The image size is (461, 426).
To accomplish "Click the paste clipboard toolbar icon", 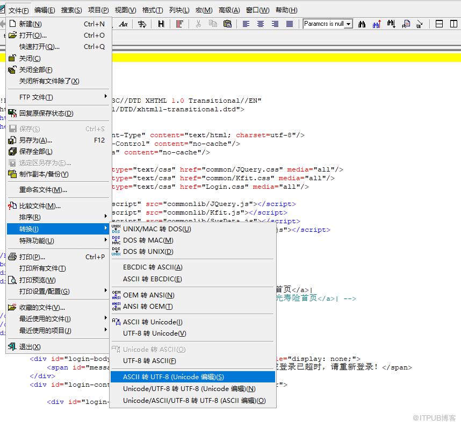I will tap(227, 24).
